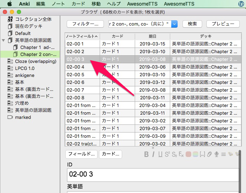Set text foreground color red swatch

pyautogui.click(x=188, y=155)
